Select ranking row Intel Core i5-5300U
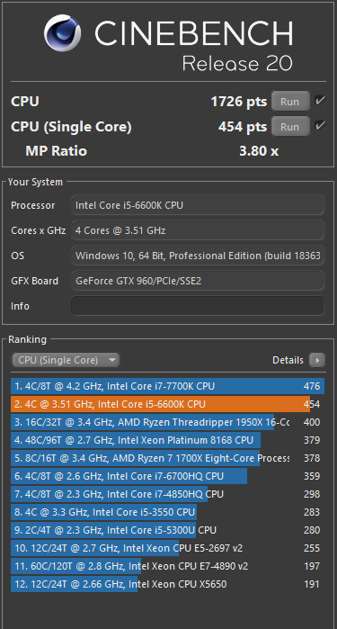Screen dimensions: 337x629 click(x=167, y=530)
